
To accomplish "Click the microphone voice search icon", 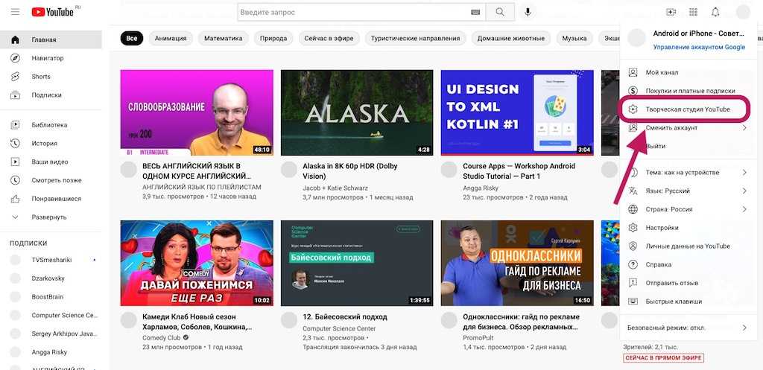I will (x=528, y=12).
